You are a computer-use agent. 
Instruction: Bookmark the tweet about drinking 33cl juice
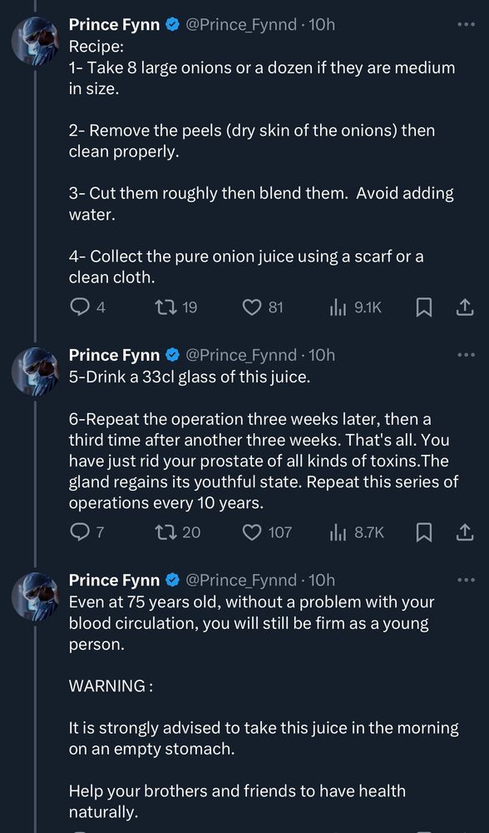424,532
